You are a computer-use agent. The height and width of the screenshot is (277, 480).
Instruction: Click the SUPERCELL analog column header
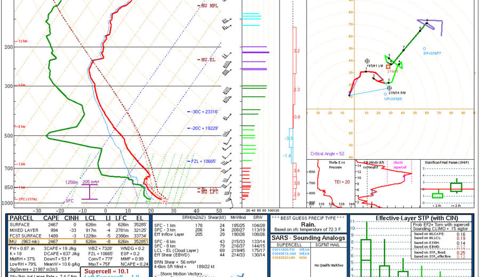pyautogui.click(x=289, y=245)
